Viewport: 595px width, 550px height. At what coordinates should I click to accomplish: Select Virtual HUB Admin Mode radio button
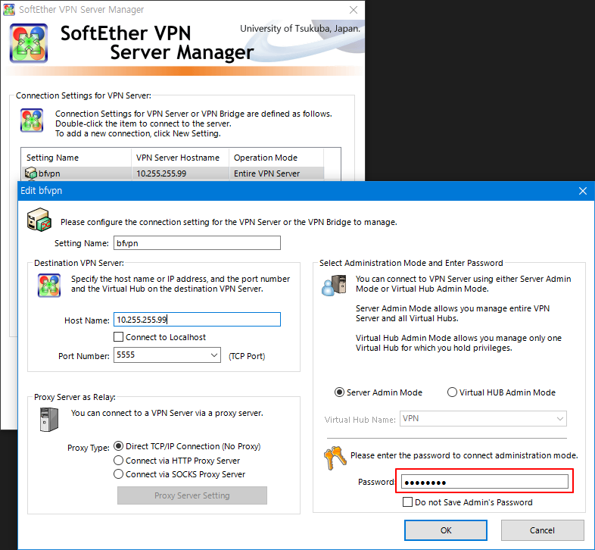452,392
